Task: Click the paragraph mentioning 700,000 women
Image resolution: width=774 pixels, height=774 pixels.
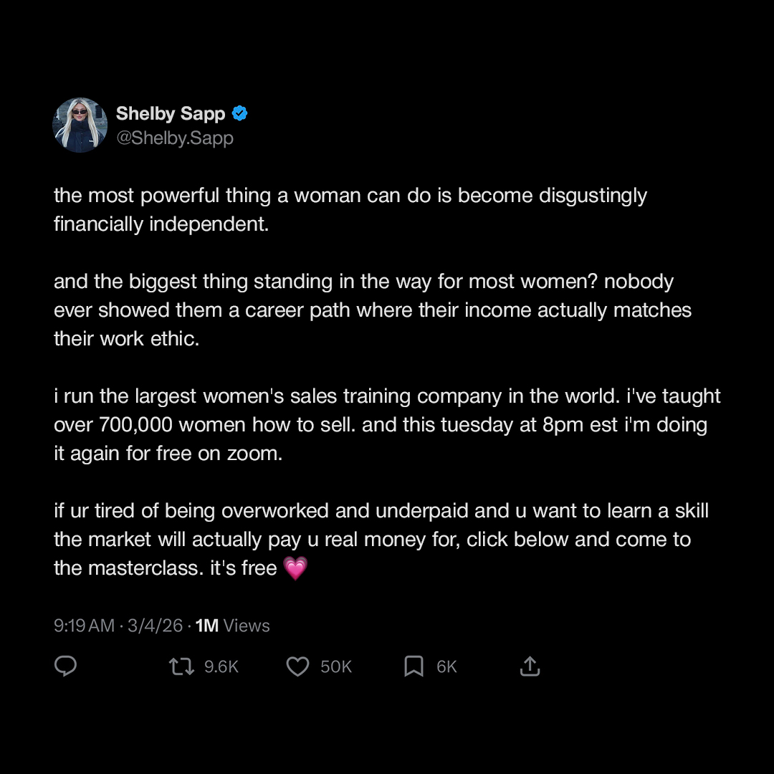Action: click(387, 424)
